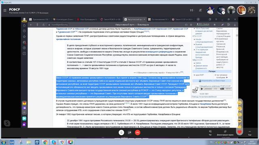The image size is (259, 145).
Task: Open the audio player 'Меню' dropdown
Action: (x=228, y=89)
